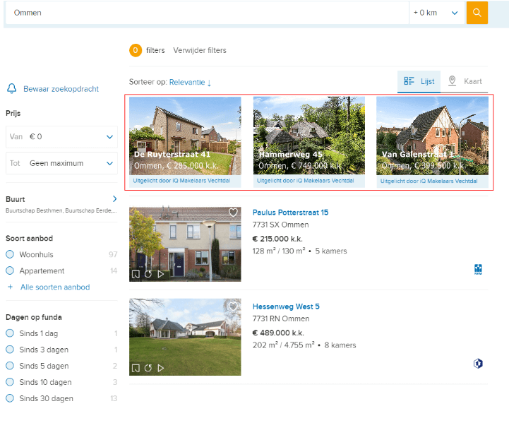Favorite Hessenweg West 5 with heart icon
Viewport: 509px width, 423px height.
[x=233, y=306]
